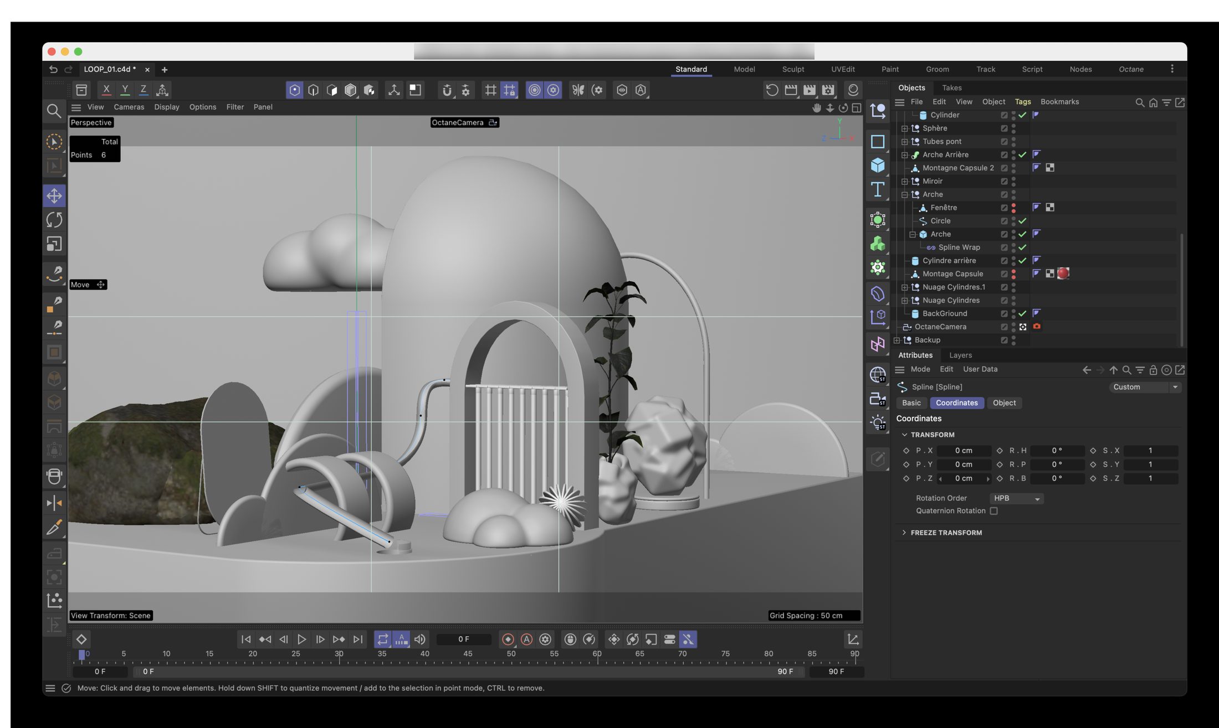The image size is (1219, 728).
Task: Click the Cube primitive icon
Action: tap(878, 165)
